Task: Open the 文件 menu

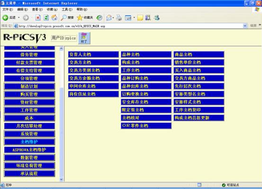Action: point(8,9)
